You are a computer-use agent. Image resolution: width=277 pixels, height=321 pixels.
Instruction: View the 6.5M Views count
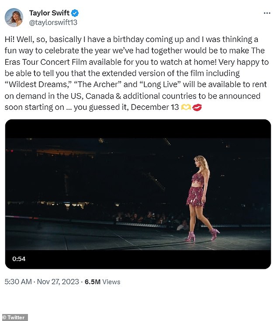(102, 282)
